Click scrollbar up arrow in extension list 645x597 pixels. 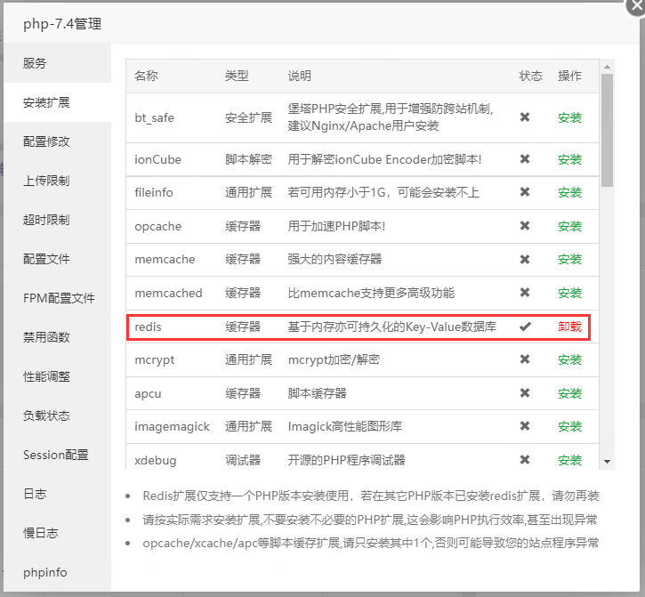tap(608, 67)
